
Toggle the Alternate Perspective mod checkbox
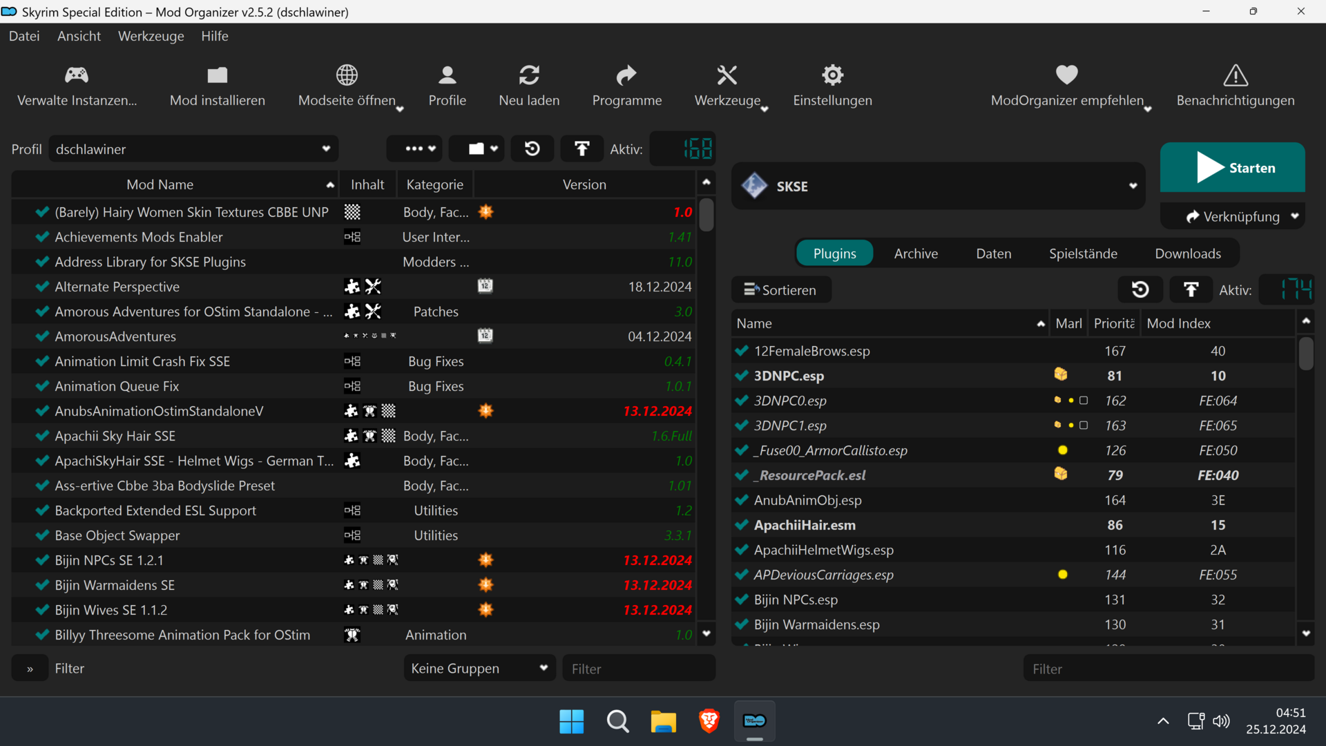tap(42, 287)
